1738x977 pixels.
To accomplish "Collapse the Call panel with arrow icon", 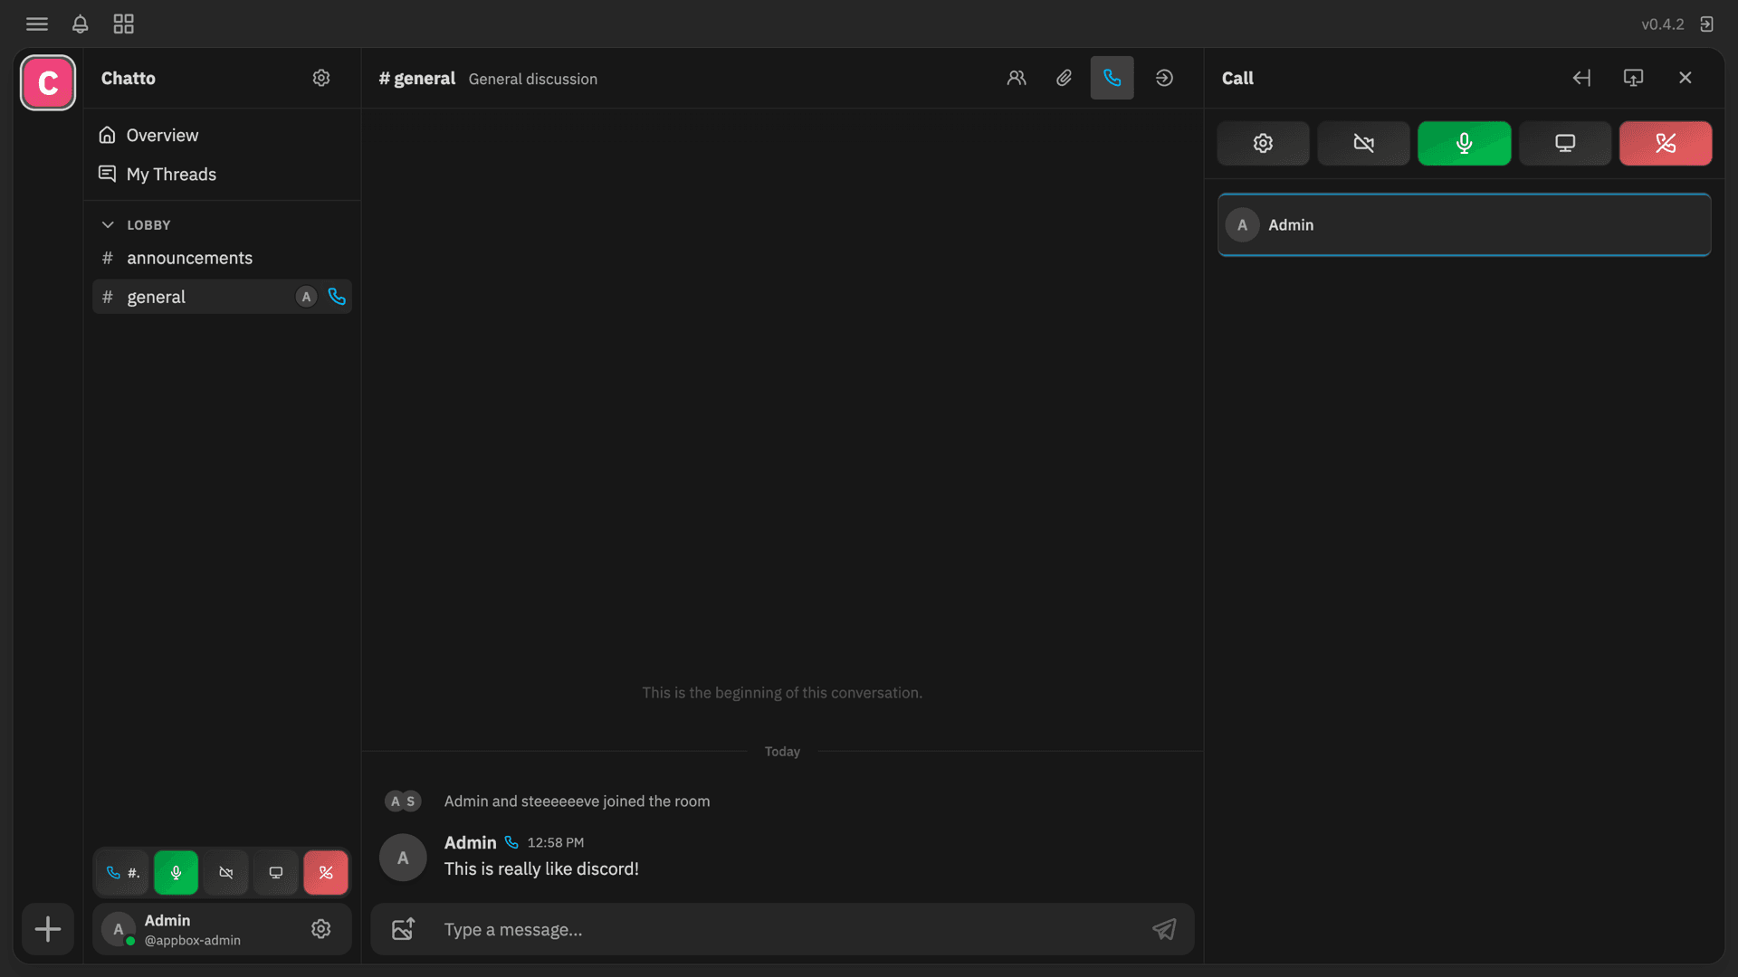I will (1581, 78).
